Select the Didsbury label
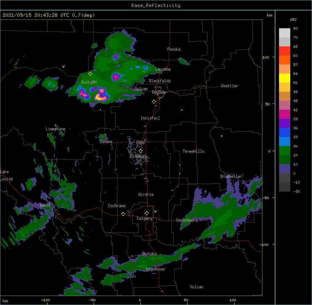 click(139, 156)
